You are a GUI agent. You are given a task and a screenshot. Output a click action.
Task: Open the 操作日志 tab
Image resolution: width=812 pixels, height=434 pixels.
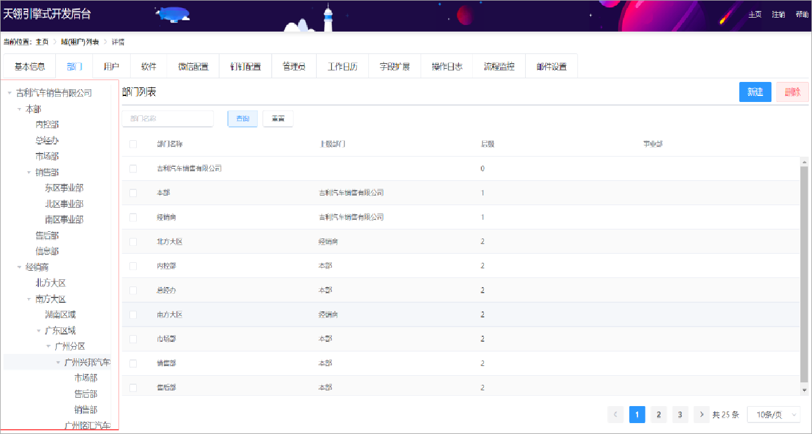[447, 67]
